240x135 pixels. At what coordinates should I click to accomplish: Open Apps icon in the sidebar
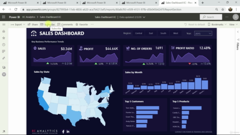[4, 51]
